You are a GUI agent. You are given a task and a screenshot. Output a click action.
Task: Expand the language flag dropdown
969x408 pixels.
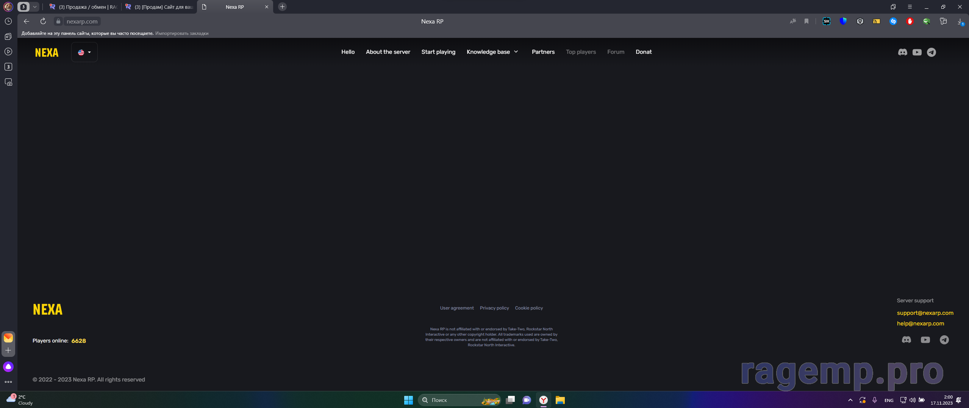coord(84,52)
